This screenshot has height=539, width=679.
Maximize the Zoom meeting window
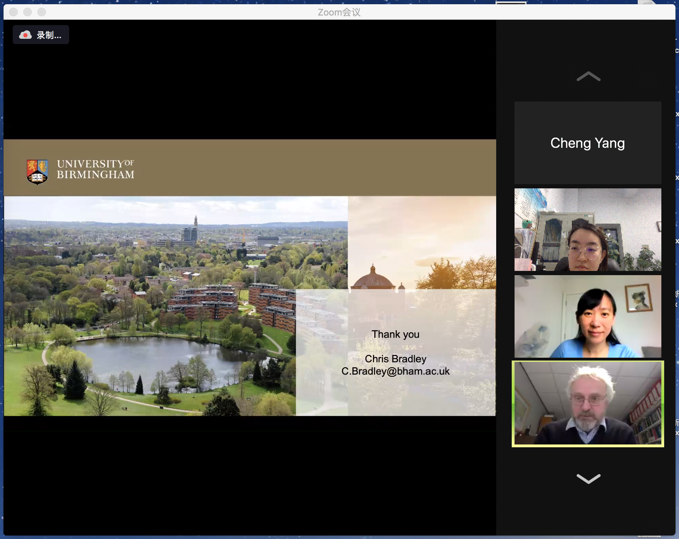(42, 12)
